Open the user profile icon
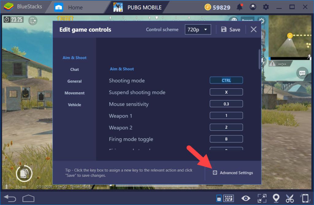The height and width of the screenshot is (205, 314). pyautogui.click(x=253, y=6)
